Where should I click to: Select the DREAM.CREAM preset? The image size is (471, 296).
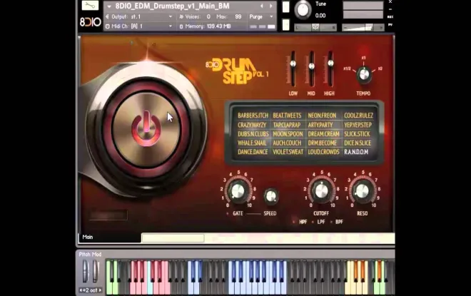pos(323,134)
